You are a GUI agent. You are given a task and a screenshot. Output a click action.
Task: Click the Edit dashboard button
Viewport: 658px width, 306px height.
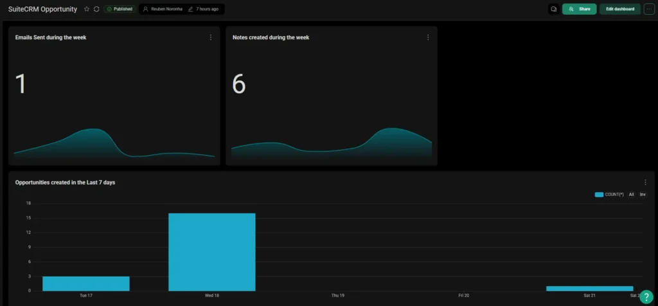(x=620, y=9)
